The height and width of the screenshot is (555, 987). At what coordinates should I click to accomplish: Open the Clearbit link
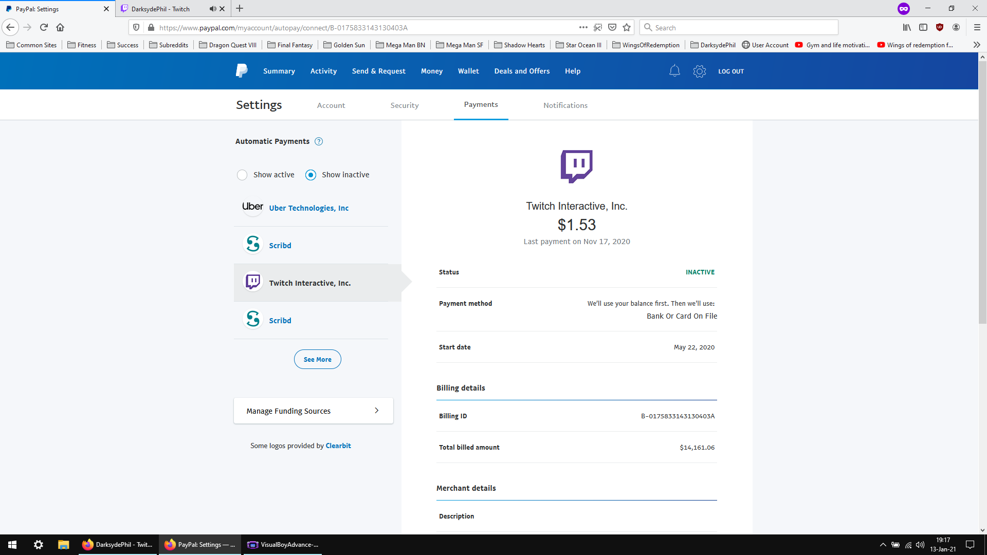[x=338, y=446]
